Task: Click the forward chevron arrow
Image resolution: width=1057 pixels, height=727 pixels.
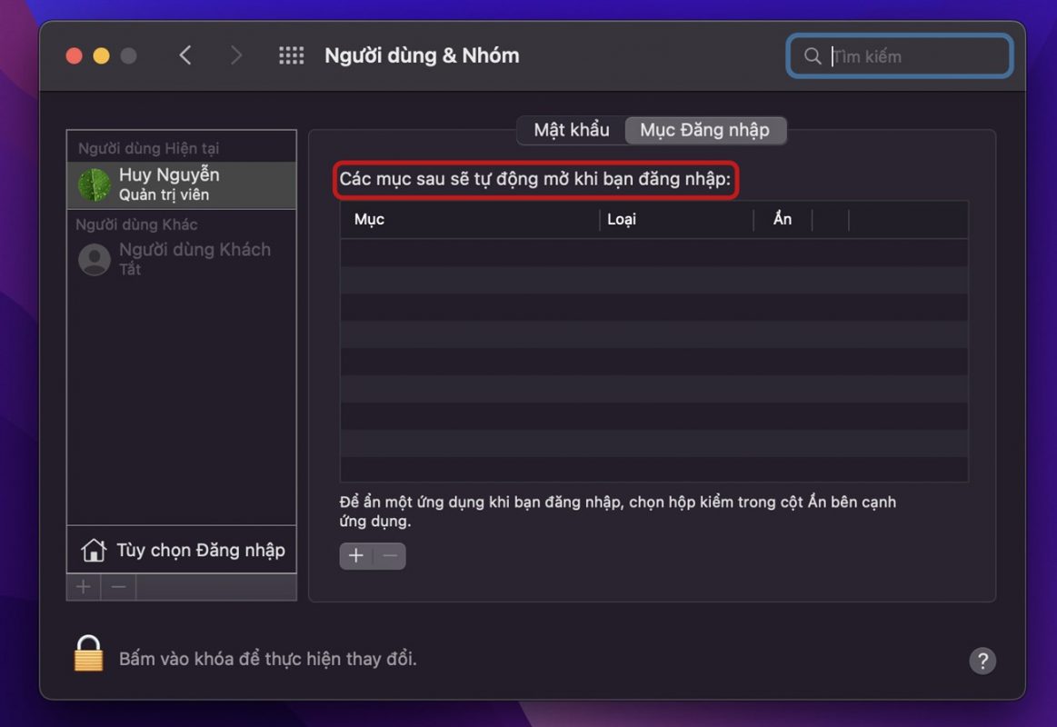Action: pos(236,55)
